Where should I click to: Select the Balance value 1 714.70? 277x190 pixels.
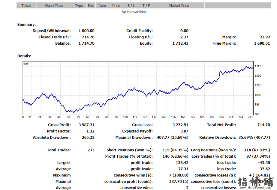coord(86,43)
